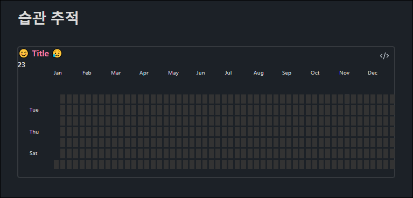Click the year label 23

tap(22, 65)
